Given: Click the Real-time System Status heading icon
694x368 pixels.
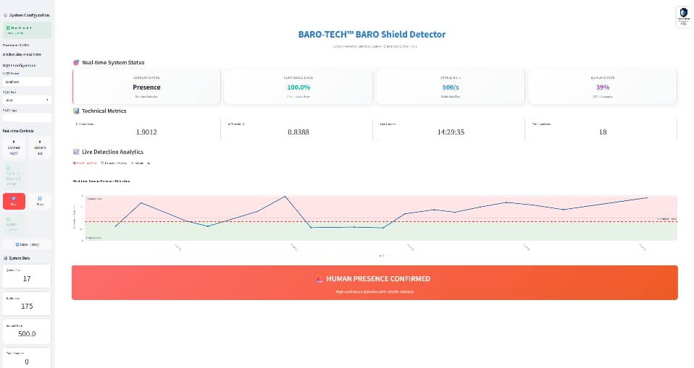Looking at the screenshot, I should click(77, 62).
